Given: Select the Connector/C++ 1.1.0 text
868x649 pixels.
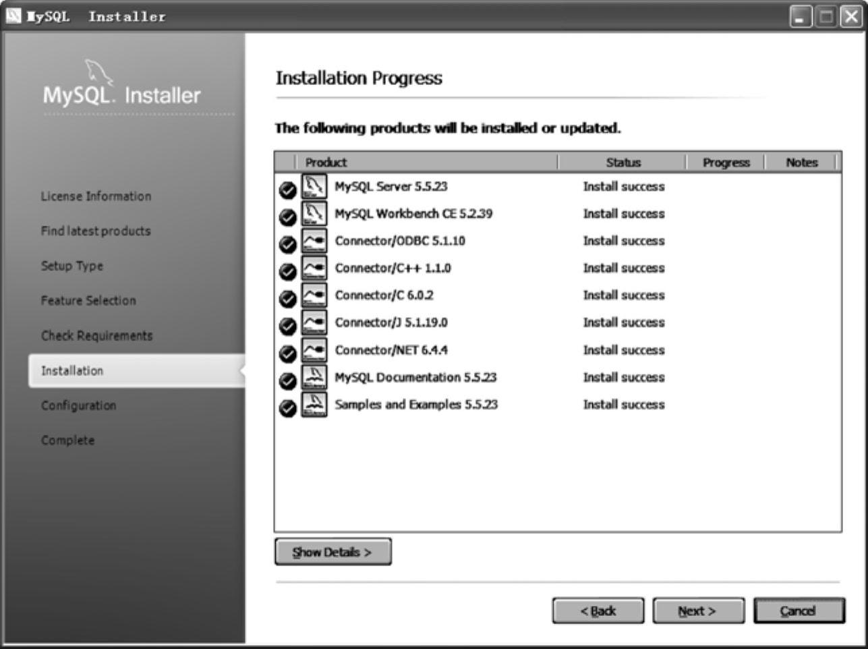Looking at the screenshot, I should pos(393,268).
